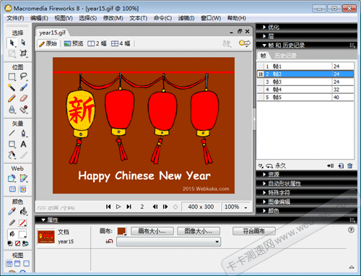Click the 符合画布 button

254,231
